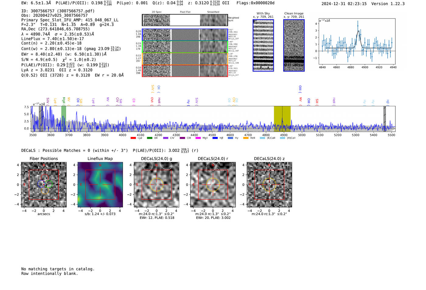Click the 'ID: 3007566757' line
Screen dimensions: 426x290
click(x=58, y=11)
